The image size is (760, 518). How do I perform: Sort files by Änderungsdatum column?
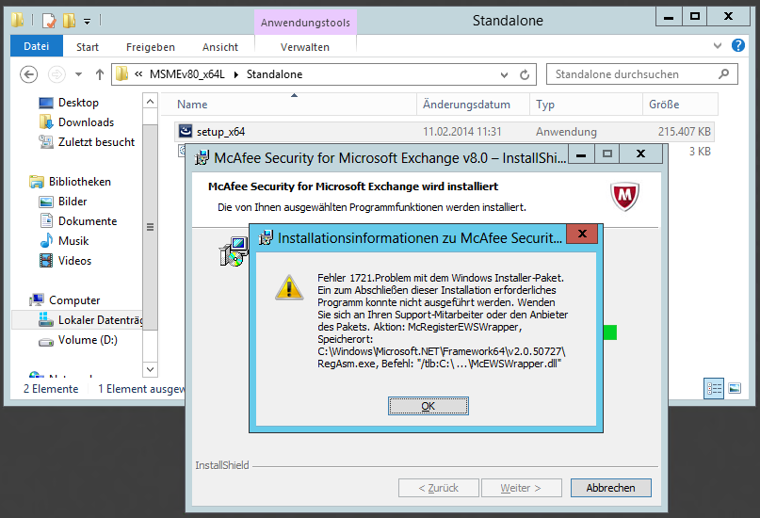pyautogui.click(x=473, y=105)
